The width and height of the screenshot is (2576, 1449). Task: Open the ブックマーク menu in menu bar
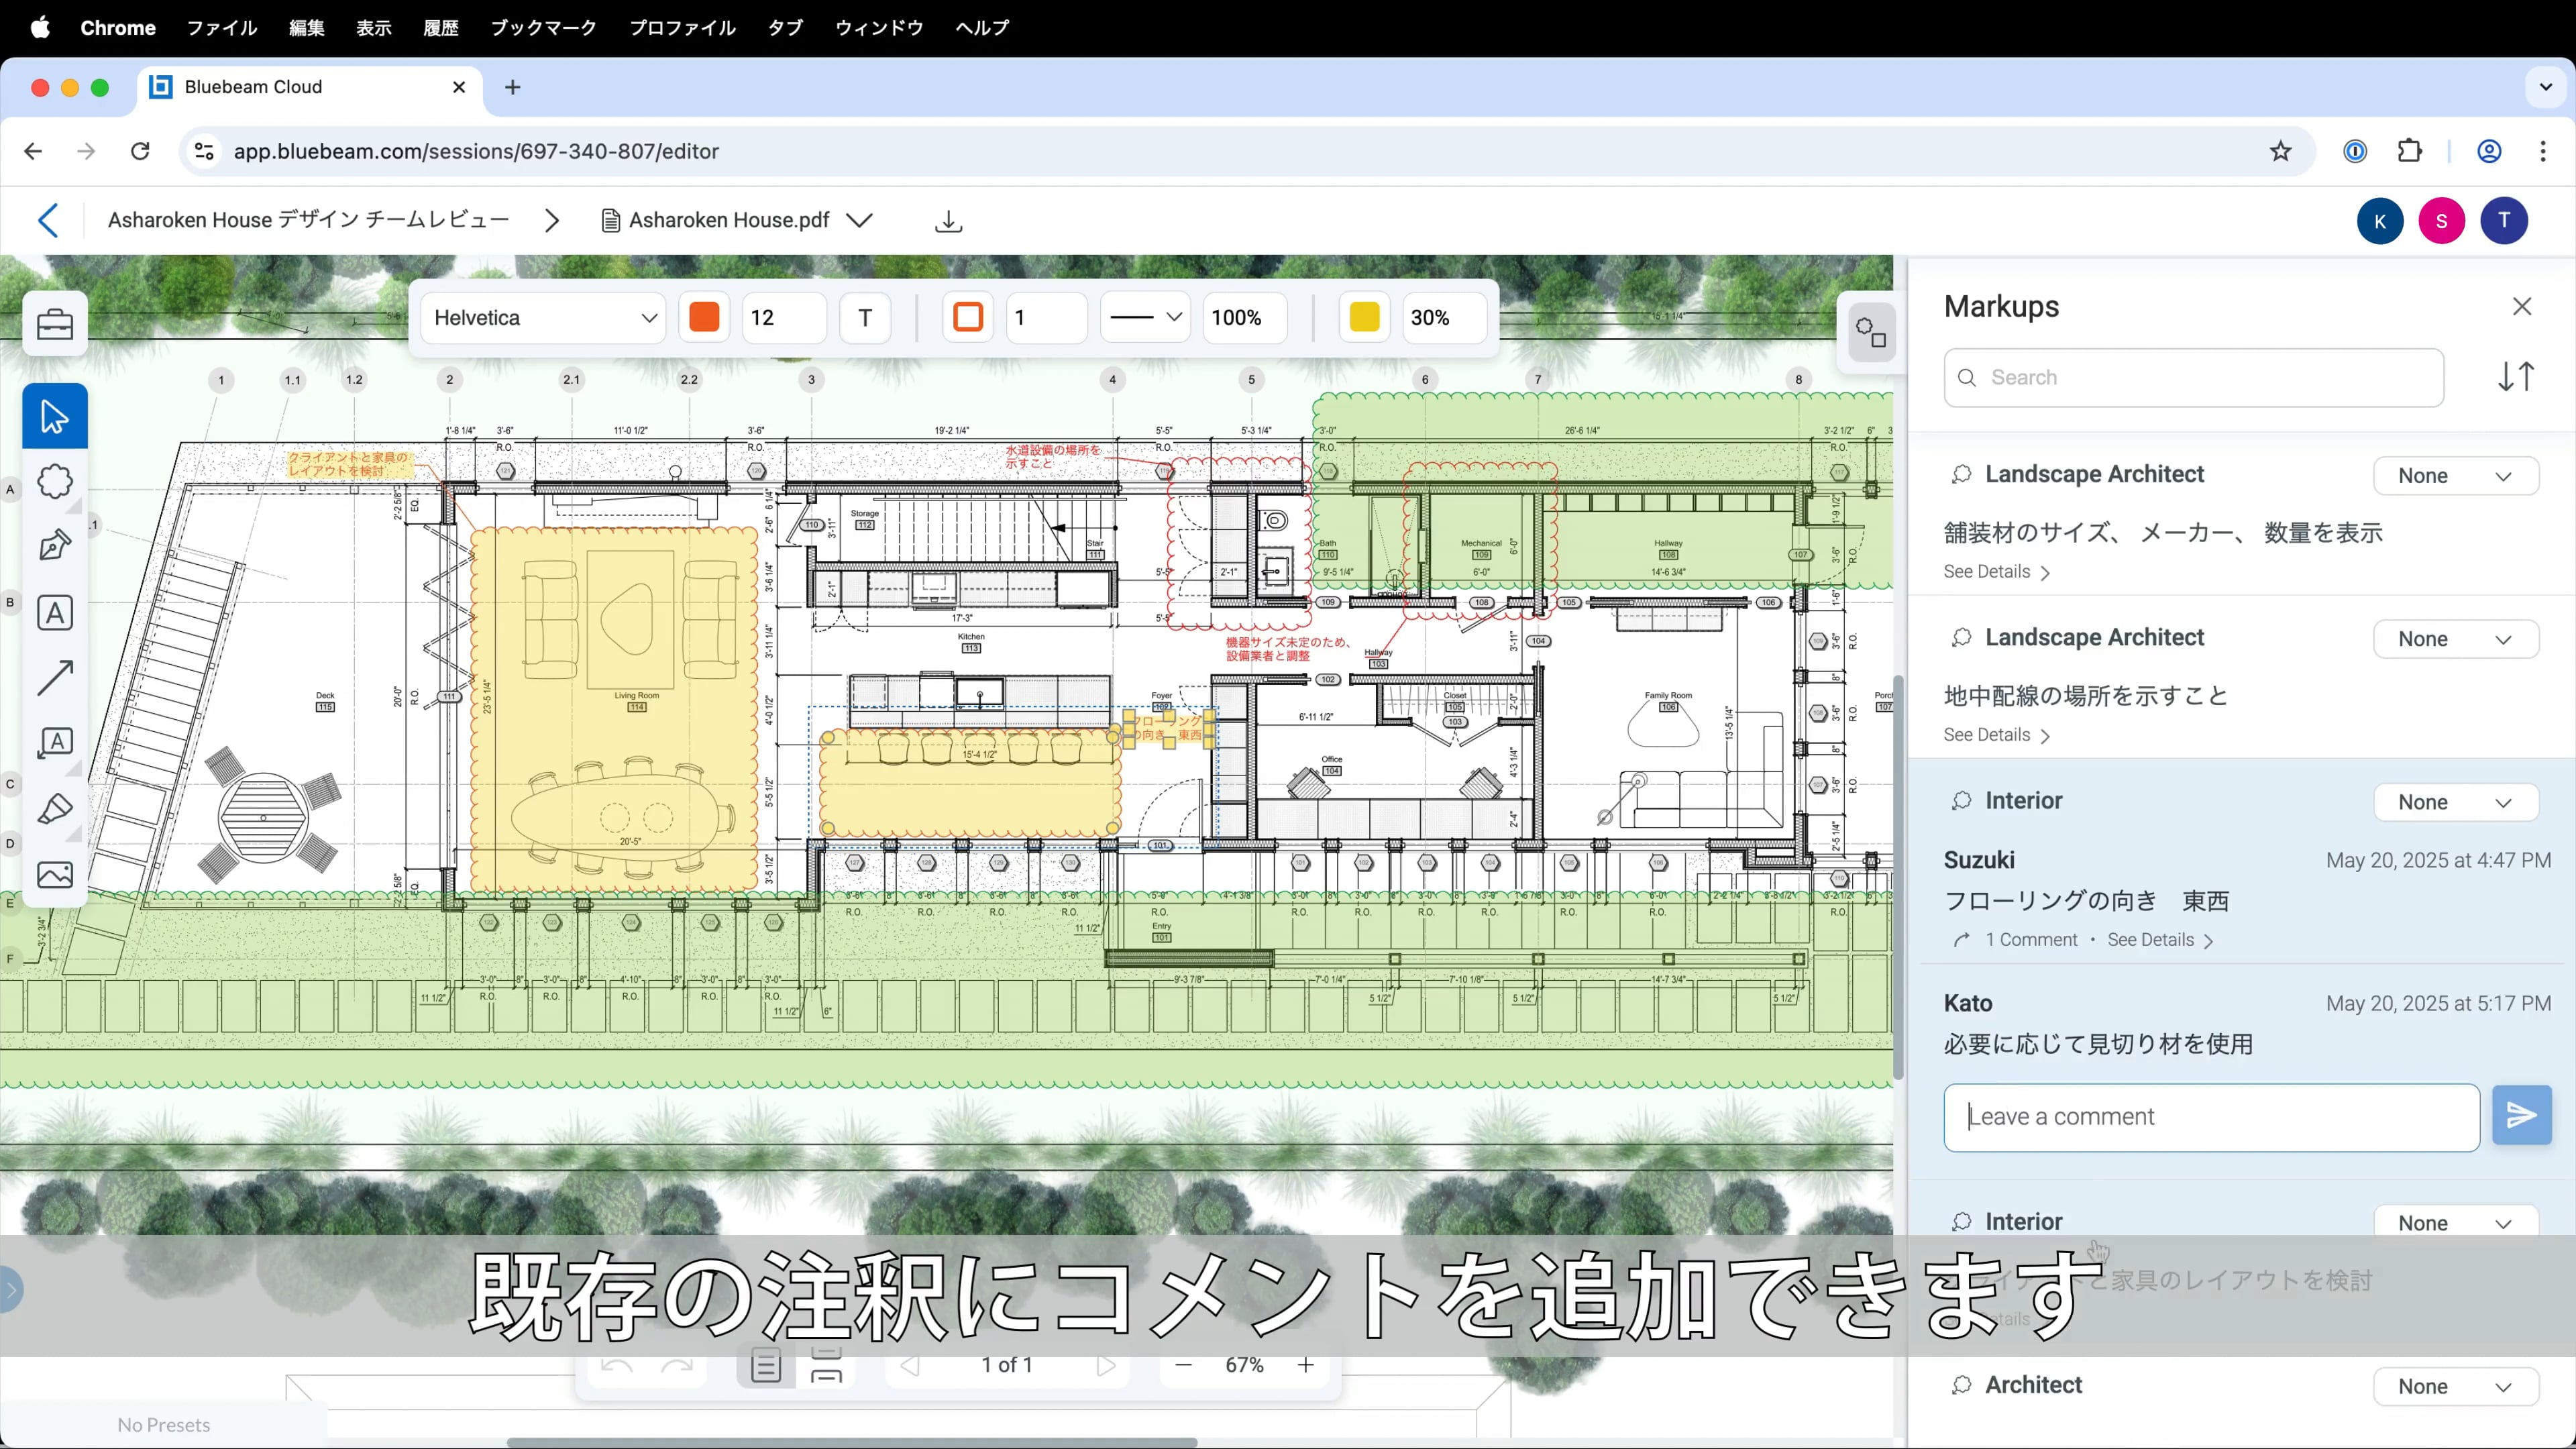click(543, 28)
